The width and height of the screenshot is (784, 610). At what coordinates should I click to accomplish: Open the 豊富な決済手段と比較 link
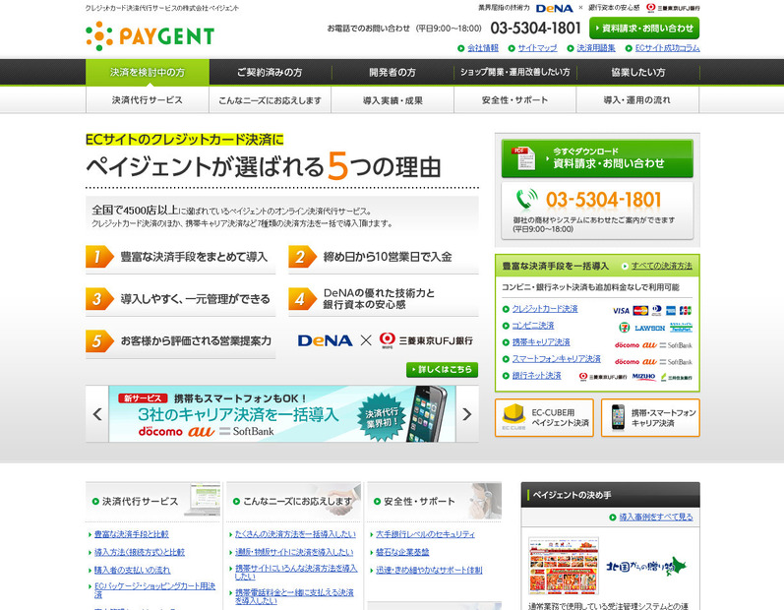click(x=132, y=534)
